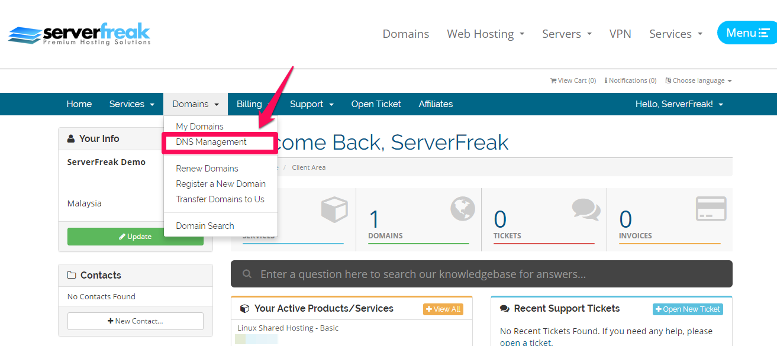Click the language icon beside Choose language
Viewport: 777px width, 346px height.
[x=668, y=80]
